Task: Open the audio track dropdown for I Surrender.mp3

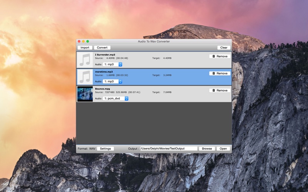Action: pos(112,65)
